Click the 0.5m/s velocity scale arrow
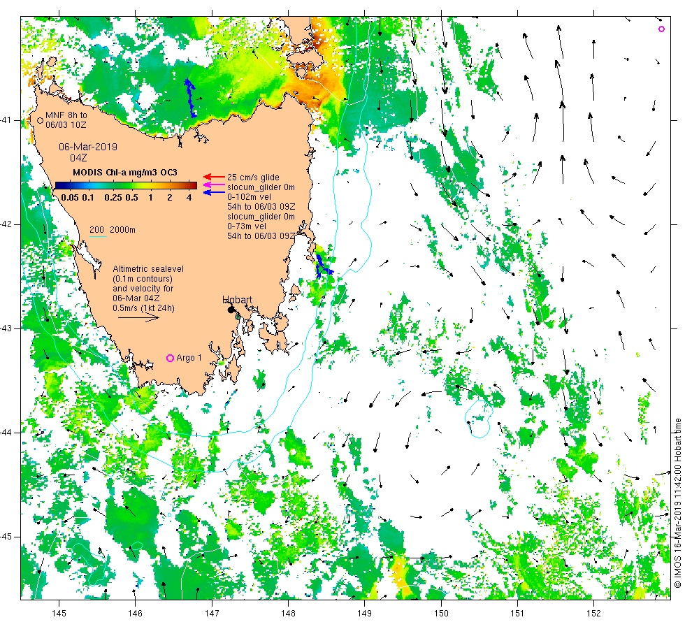 139,317
